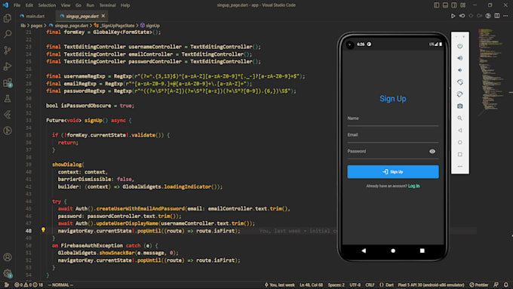Toggle bottom panel layout icon
The image size is (513, 289).
click(x=445, y=5)
